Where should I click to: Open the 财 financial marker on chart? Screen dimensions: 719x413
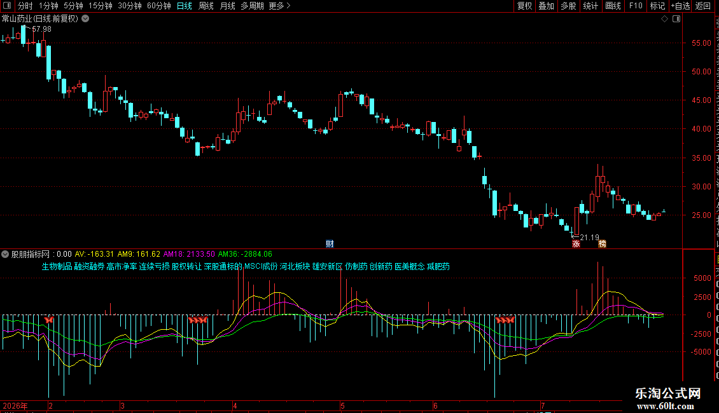click(330, 243)
